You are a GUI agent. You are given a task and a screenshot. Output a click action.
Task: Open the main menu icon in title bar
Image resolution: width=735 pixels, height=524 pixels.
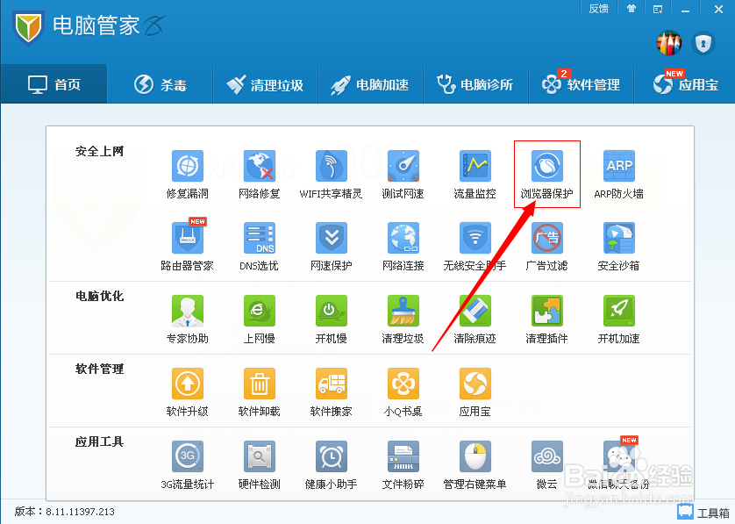[x=658, y=9]
